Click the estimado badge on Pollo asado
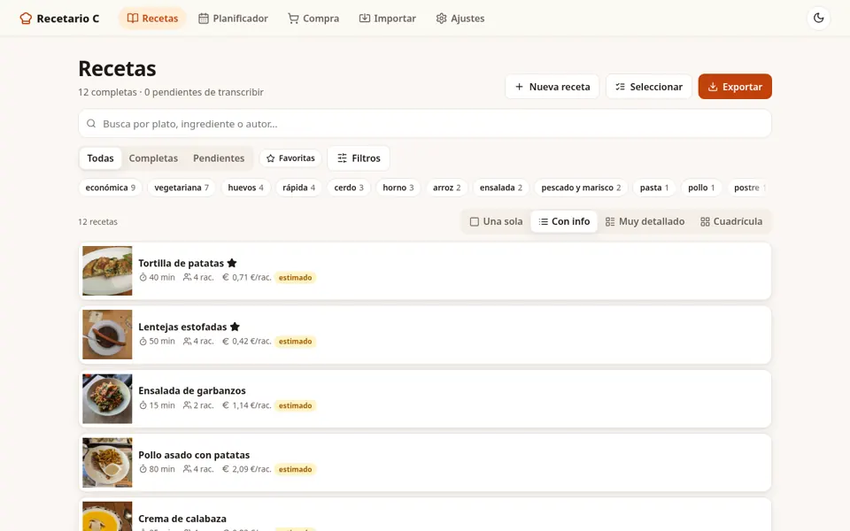This screenshot has height=531, width=850. (x=296, y=469)
